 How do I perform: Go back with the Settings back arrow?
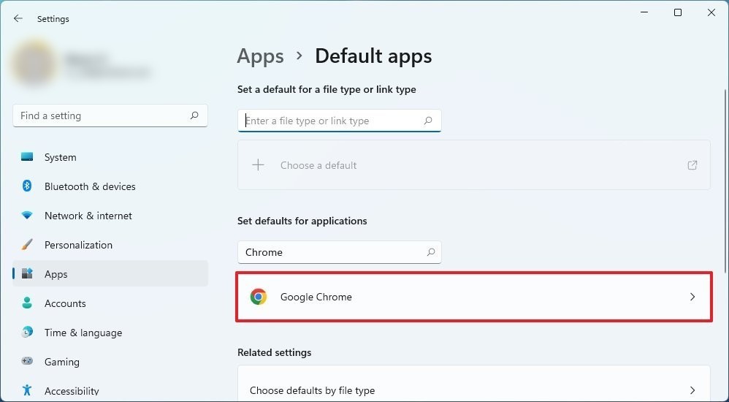click(x=18, y=18)
